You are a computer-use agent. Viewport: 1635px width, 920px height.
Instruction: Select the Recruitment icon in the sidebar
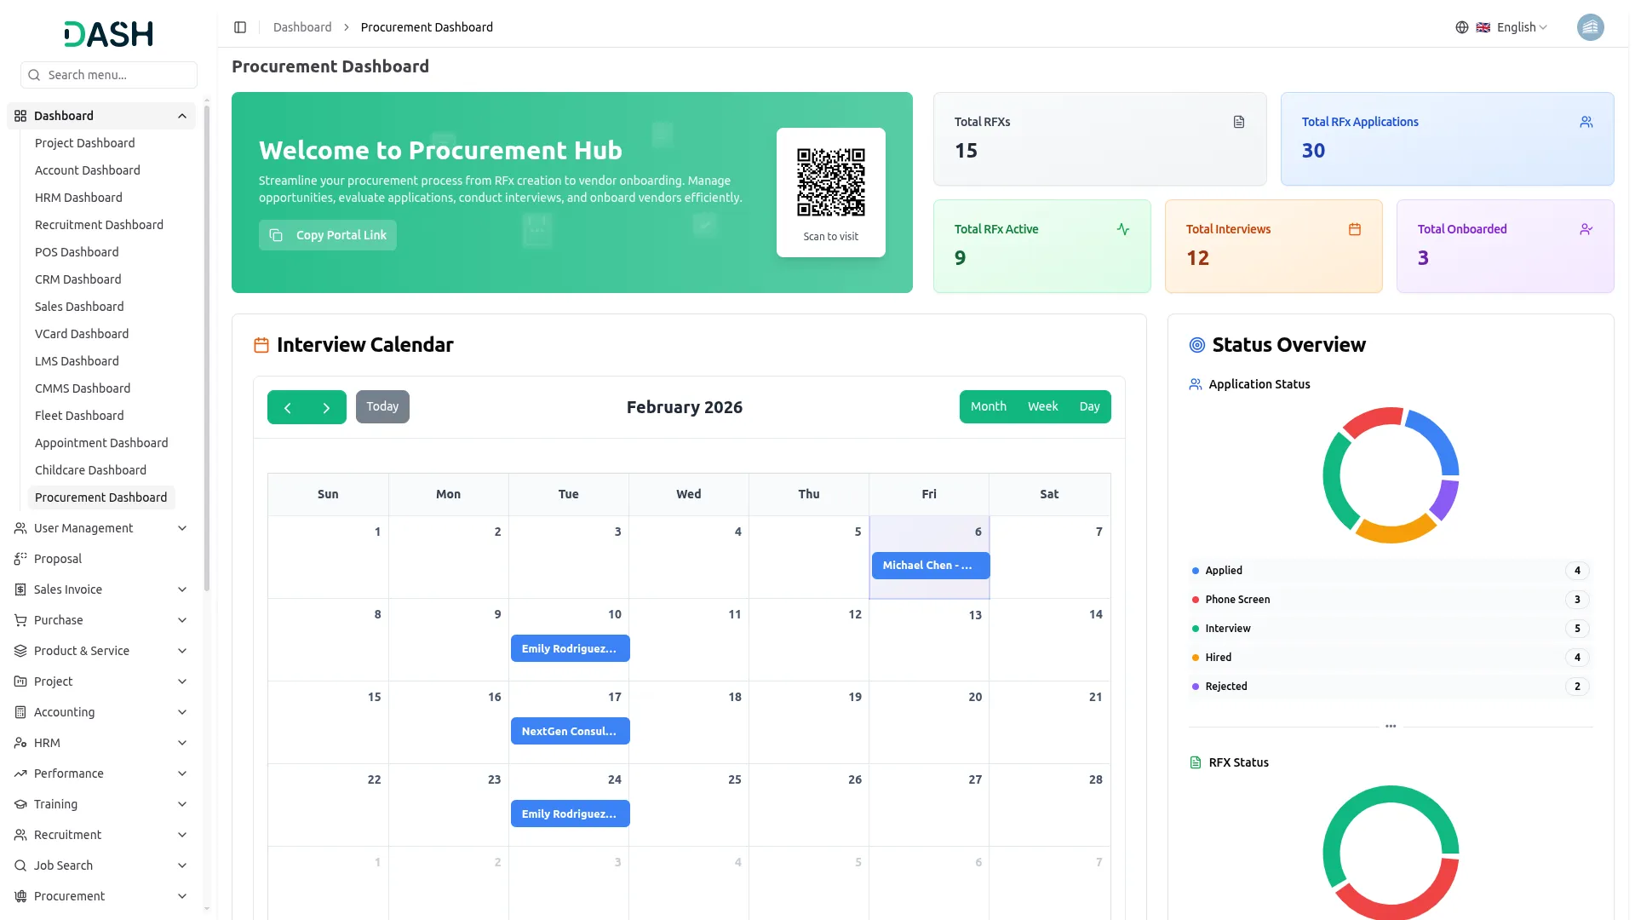pyautogui.click(x=20, y=835)
